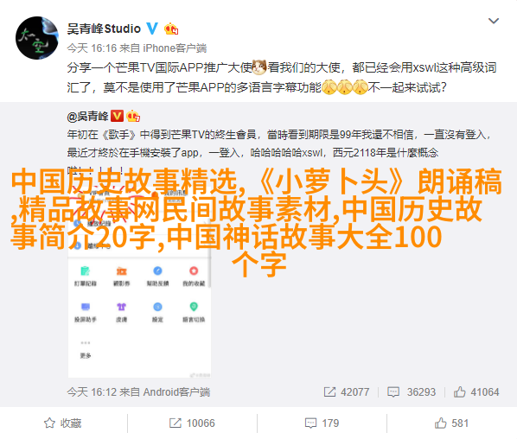Click the crown membership badge beside Studio

click(x=171, y=29)
